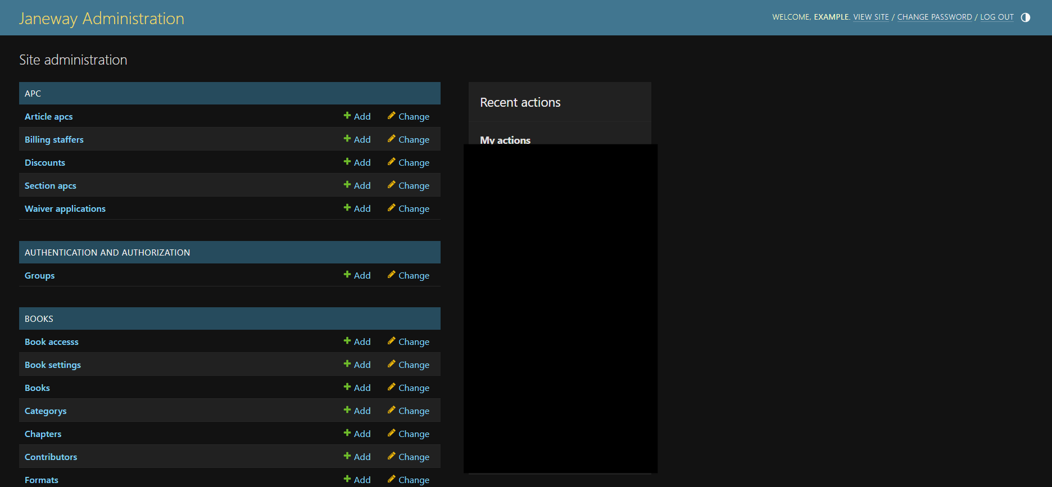Open the Formats model list
Viewport: 1052px width, 487px height.
(x=42, y=480)
